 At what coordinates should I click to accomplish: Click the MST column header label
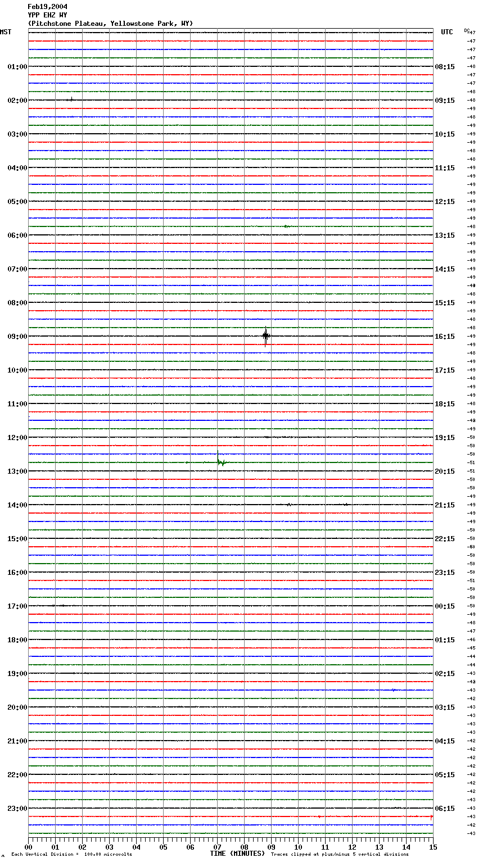(6, 32)
